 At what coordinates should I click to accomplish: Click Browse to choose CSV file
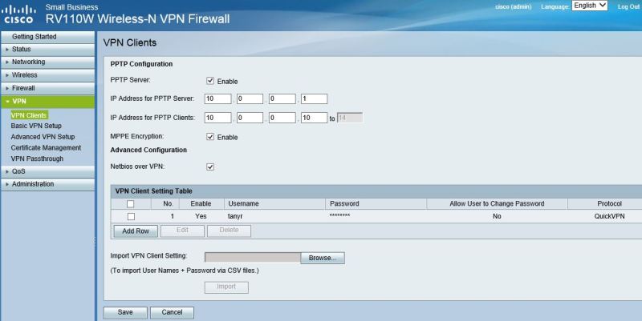pos(323,258)
